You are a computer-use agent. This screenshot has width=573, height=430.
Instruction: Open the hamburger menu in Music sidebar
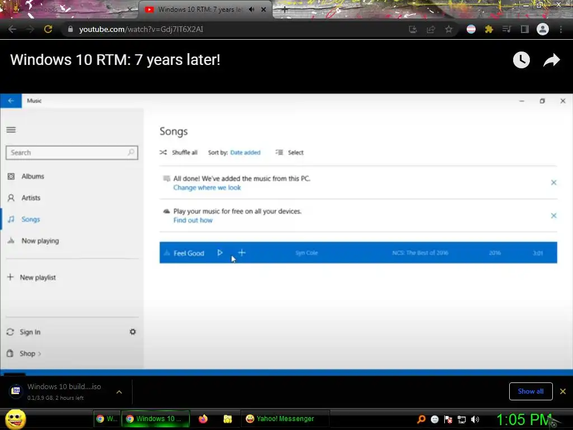click(x=11, y=130)
